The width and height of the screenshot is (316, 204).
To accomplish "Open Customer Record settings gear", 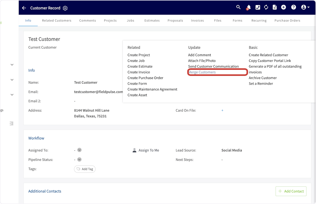I will [65, 8].
